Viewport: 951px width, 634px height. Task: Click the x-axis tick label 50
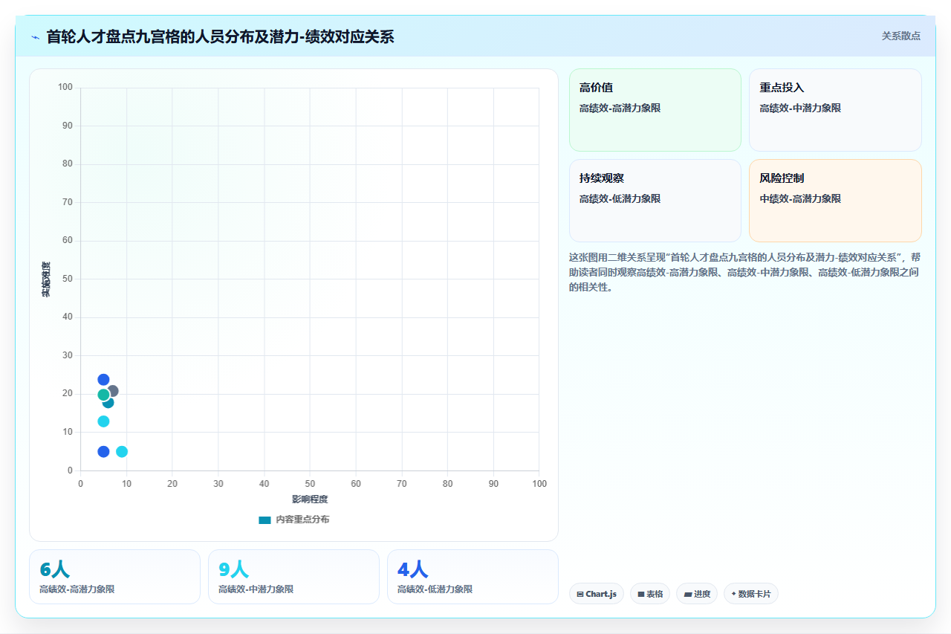coord(310,484)
